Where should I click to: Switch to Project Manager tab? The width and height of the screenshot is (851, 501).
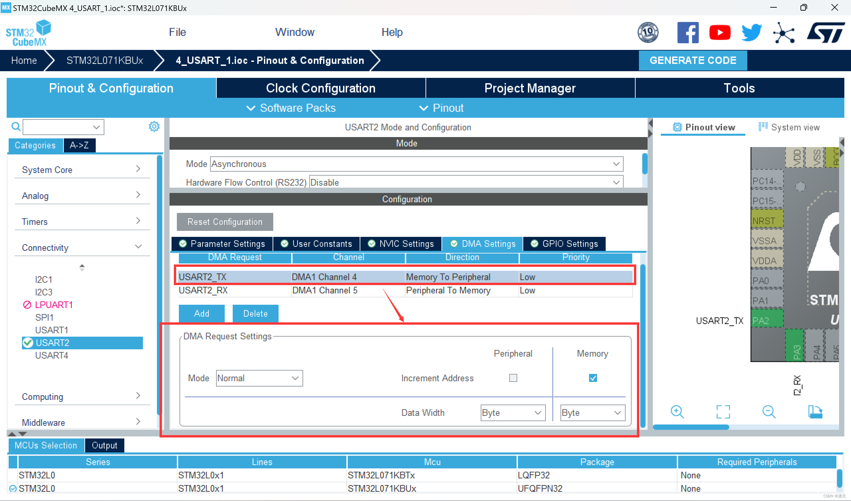[530, 88]
